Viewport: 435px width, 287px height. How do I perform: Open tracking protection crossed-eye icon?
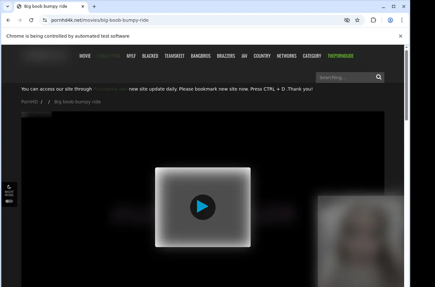point(347,20)
